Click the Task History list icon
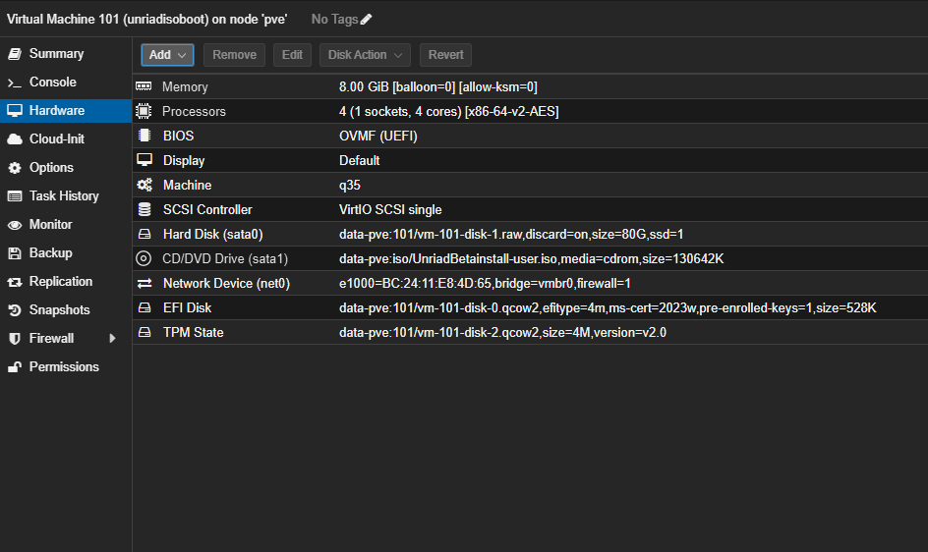Screen dimensions: 928x552 (15, 195)
